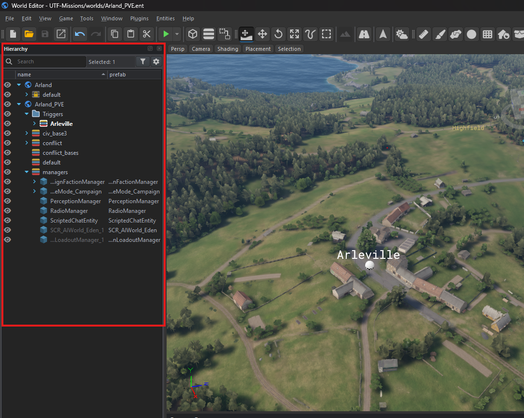Open the Entities menu
Screen dimensions: 524x418
165,18
